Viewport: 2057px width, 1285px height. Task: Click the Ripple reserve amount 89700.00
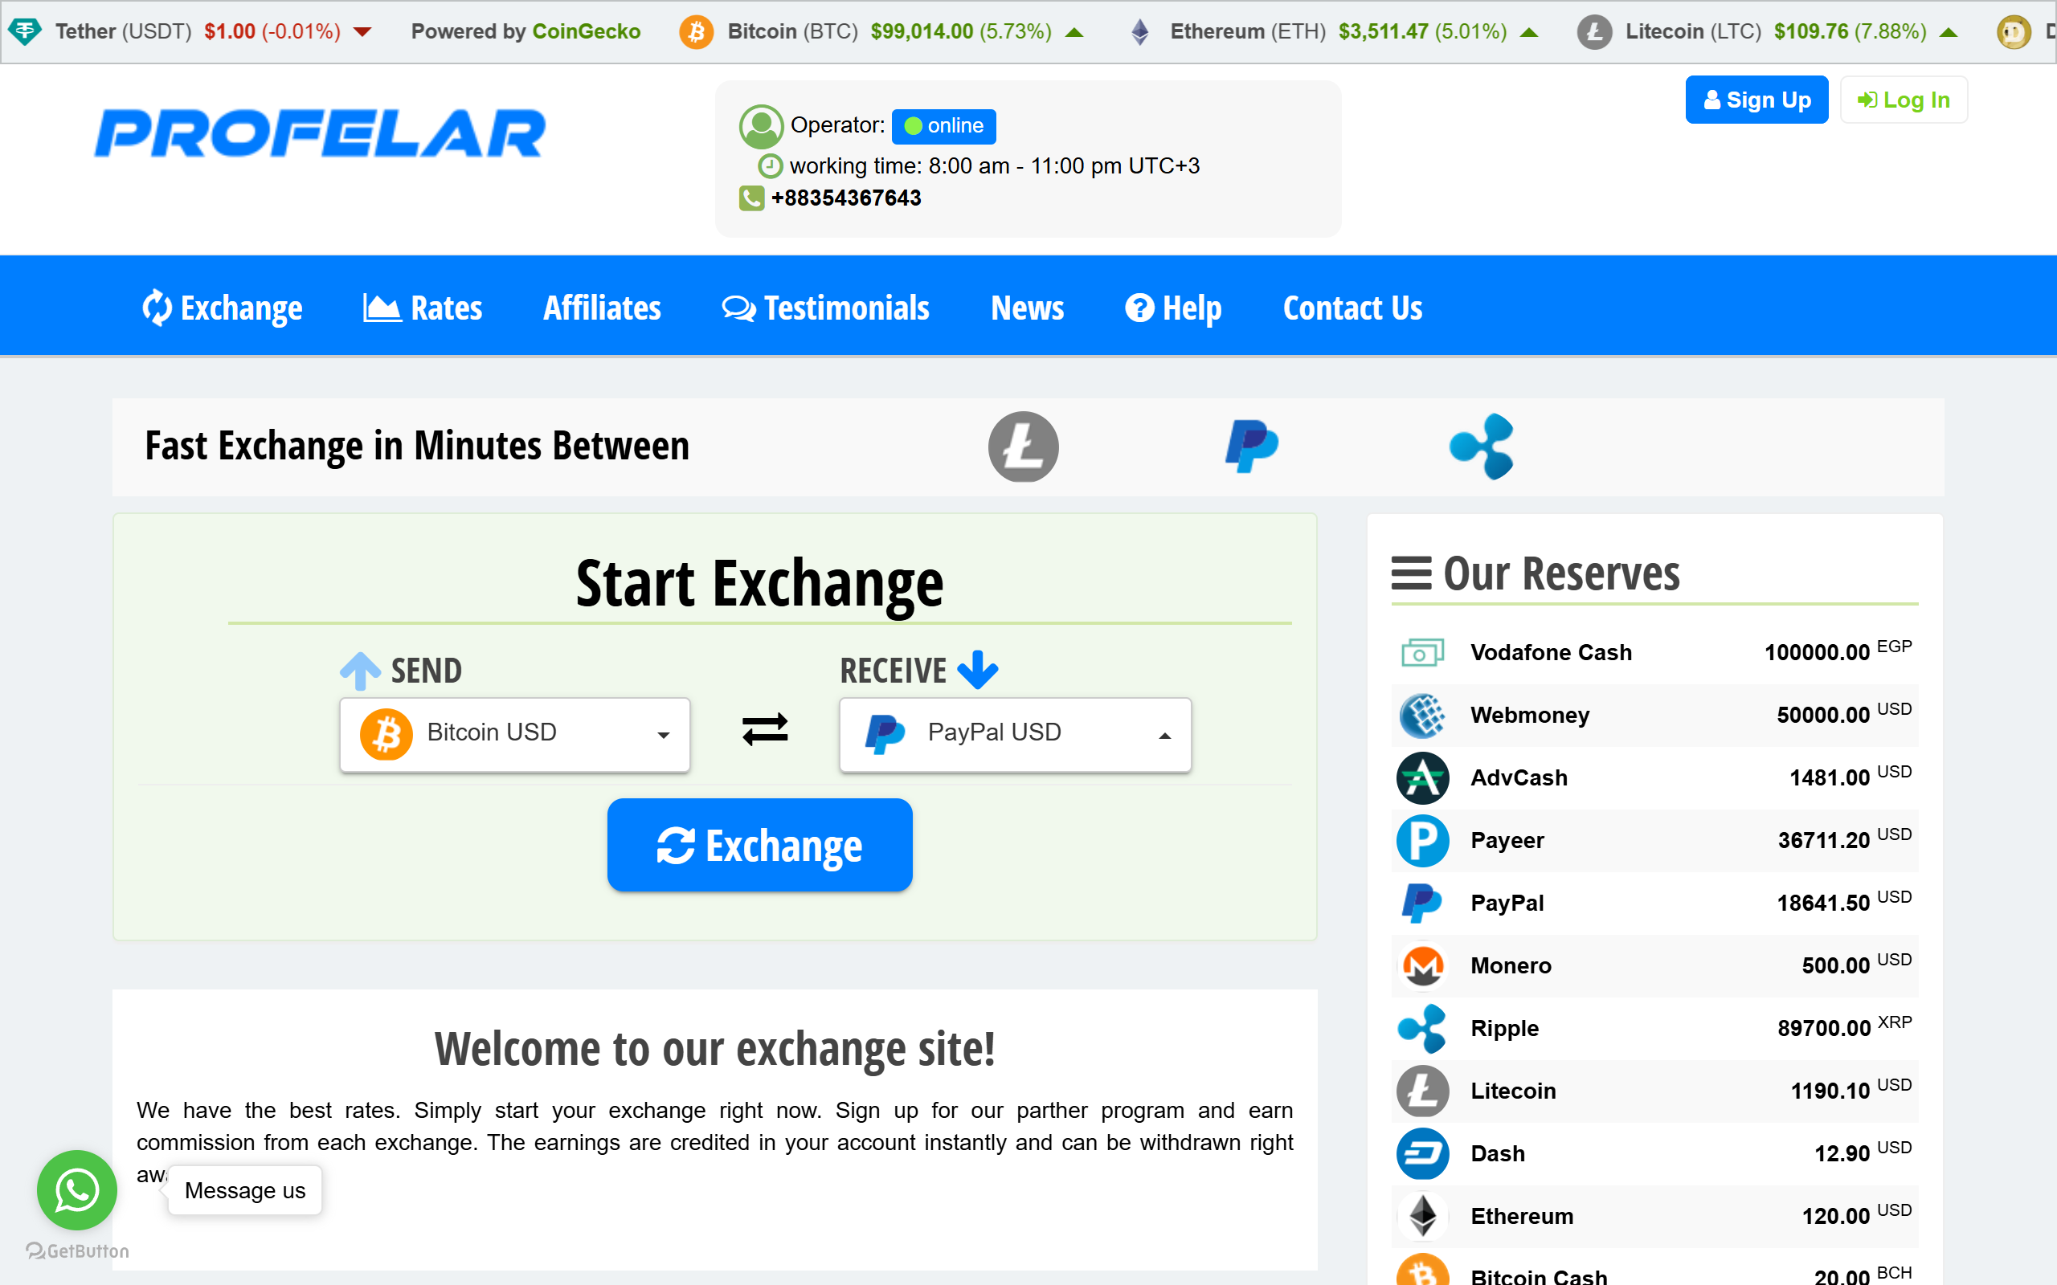tap(1823, 1028)
